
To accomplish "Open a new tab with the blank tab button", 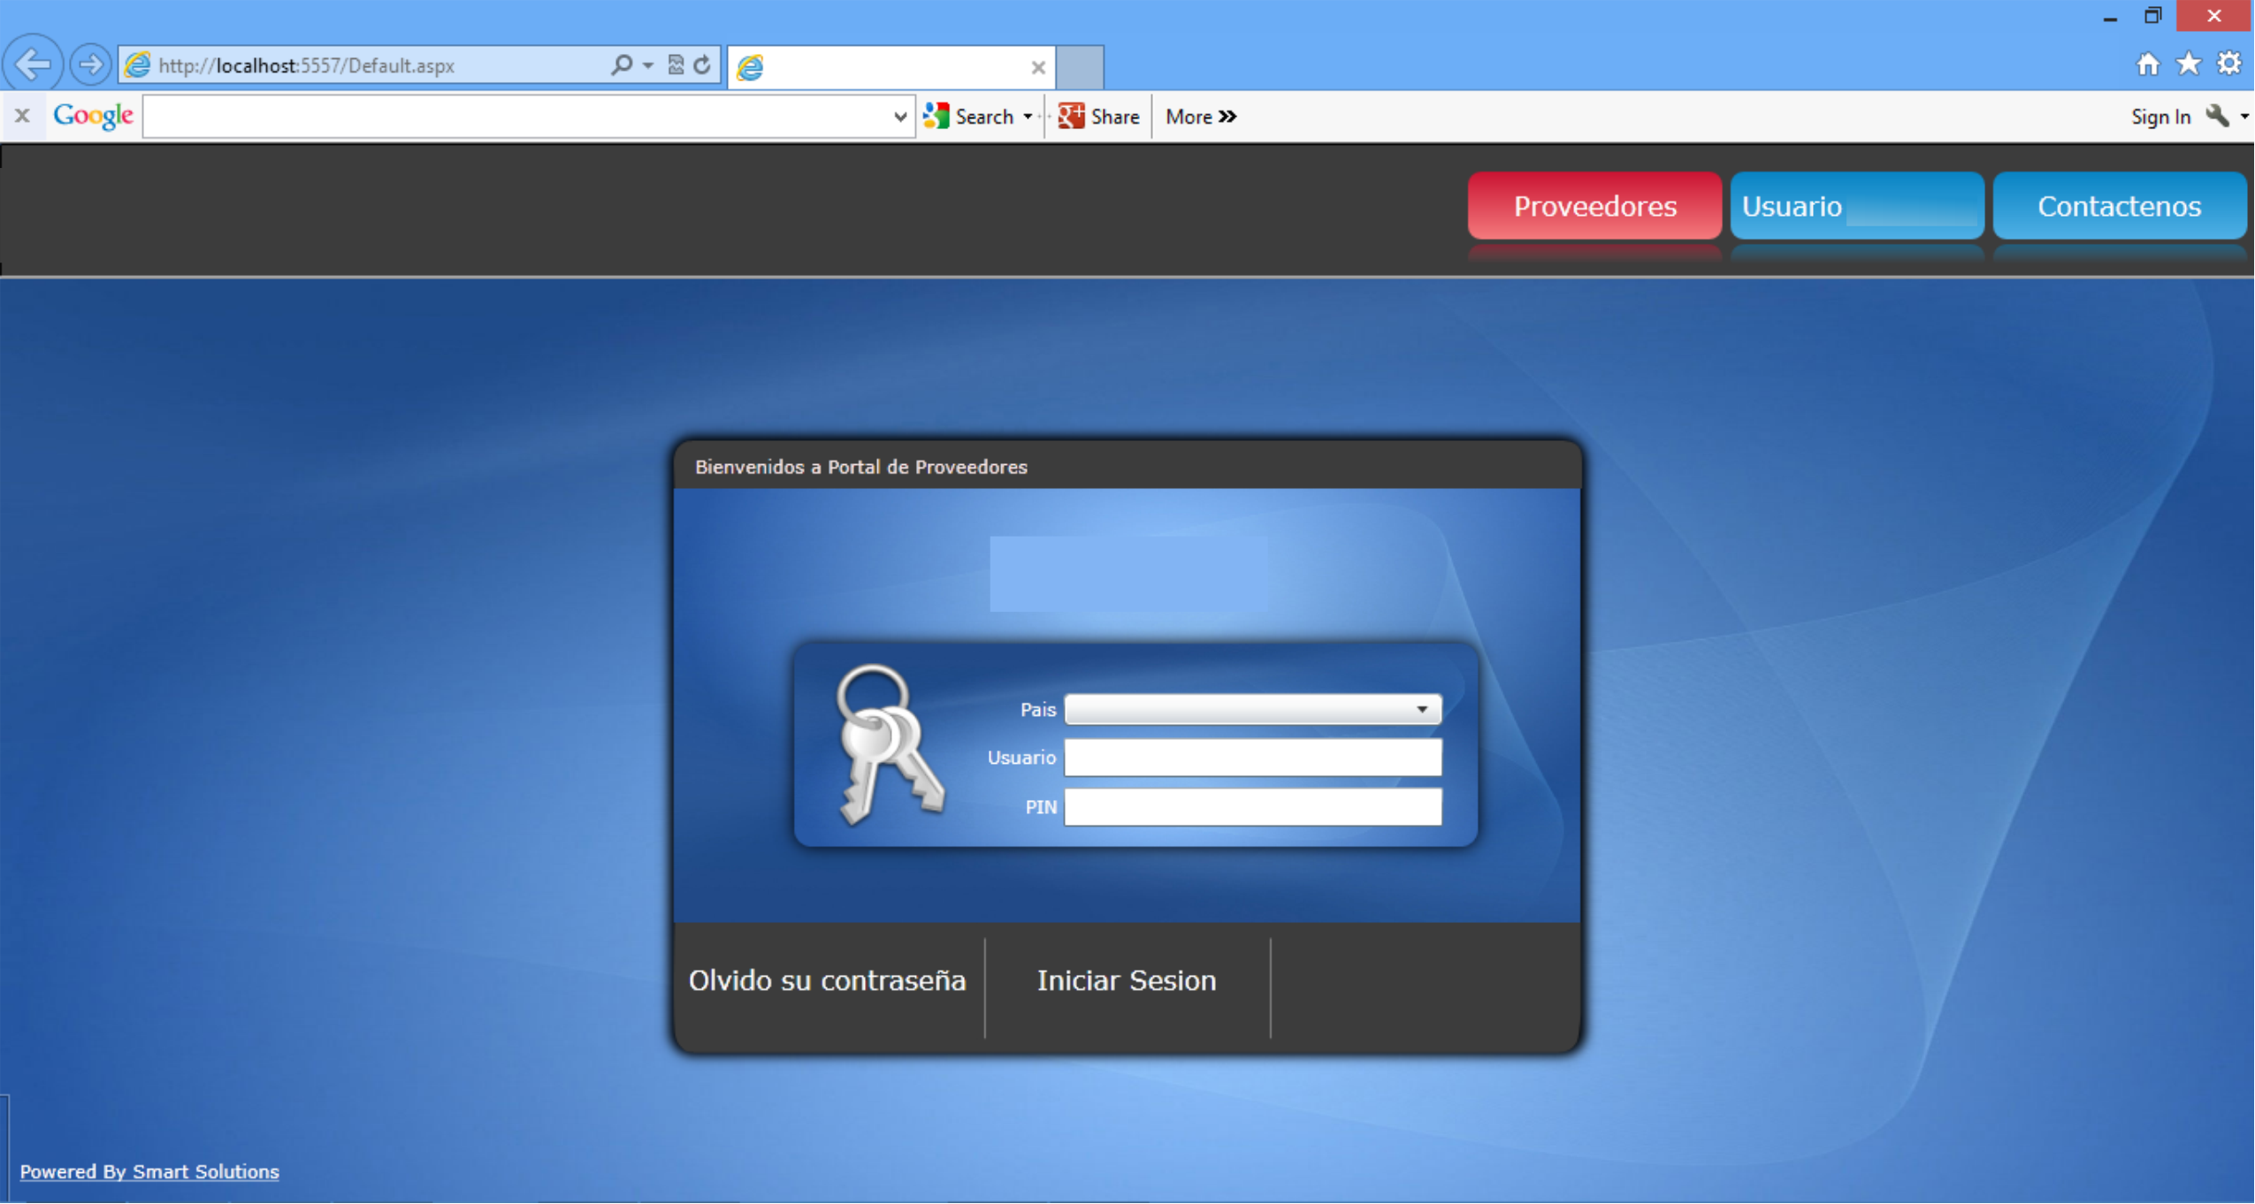I will point(1080,67).
